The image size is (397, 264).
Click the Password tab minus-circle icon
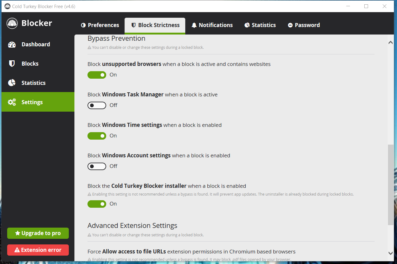point(290,25)
